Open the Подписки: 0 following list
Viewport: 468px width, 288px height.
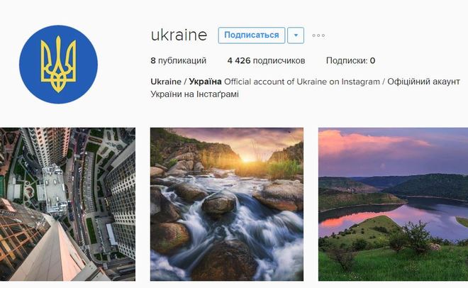click(x=351, y=60)
